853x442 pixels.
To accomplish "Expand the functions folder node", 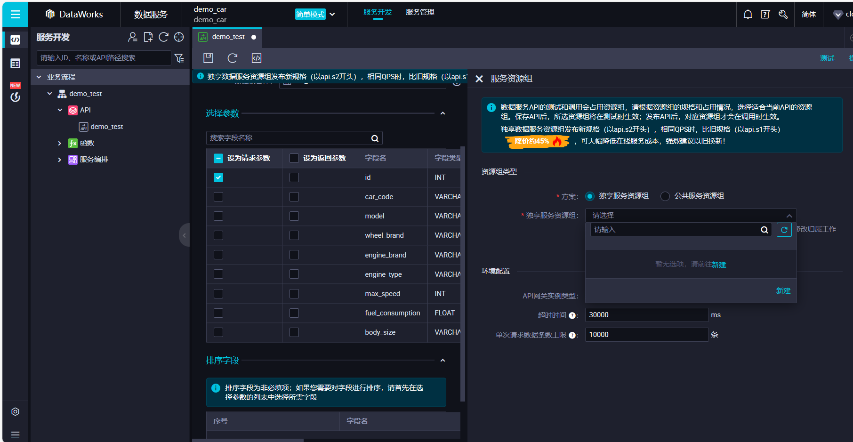I will pos(60,143).
